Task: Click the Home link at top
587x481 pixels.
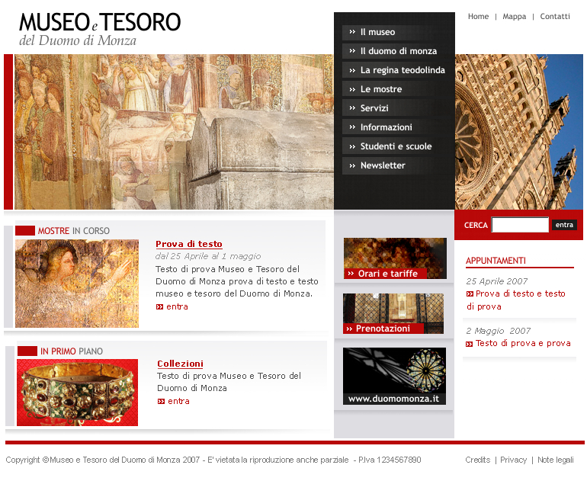Action: (478, 17)
